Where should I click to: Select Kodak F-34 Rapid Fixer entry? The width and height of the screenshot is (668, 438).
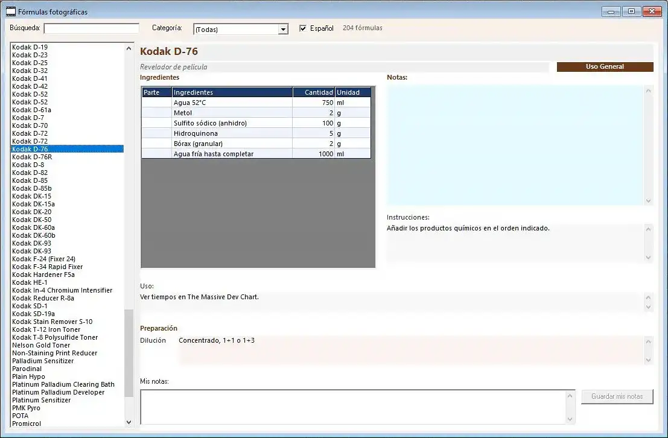(67, 267)
